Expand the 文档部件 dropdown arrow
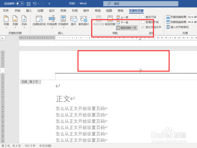 point(63,28)
